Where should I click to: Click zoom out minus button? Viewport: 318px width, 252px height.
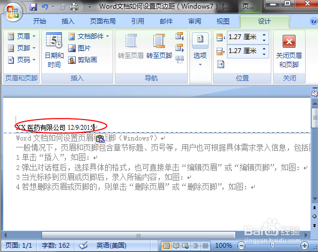241,246
